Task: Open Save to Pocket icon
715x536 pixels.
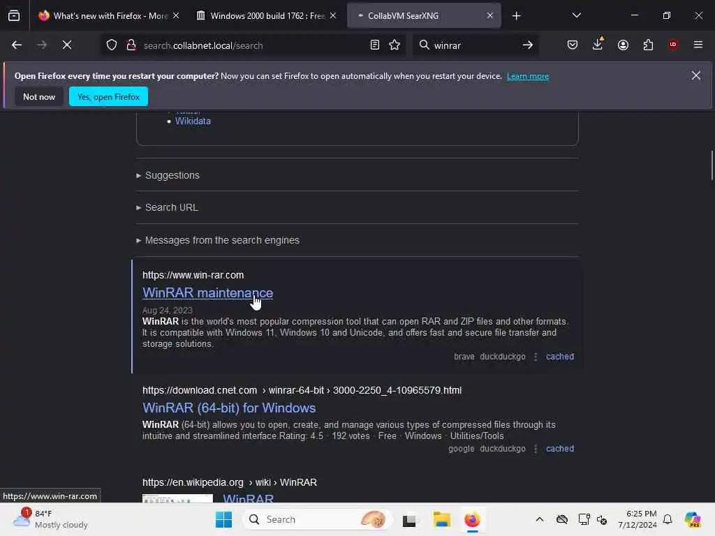Action: (x=573, y=45)
